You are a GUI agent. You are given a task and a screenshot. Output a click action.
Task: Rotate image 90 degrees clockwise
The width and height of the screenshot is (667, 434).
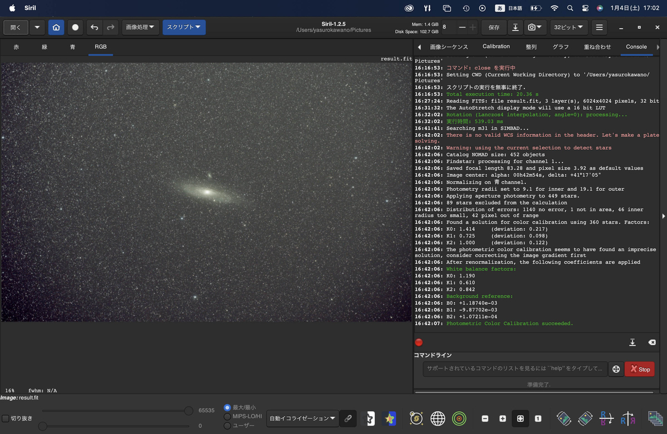point(585,418)
